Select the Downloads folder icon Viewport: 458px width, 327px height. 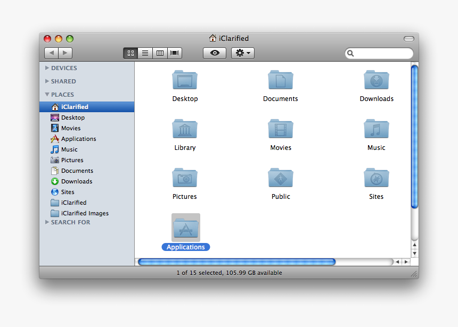[376, 80]
